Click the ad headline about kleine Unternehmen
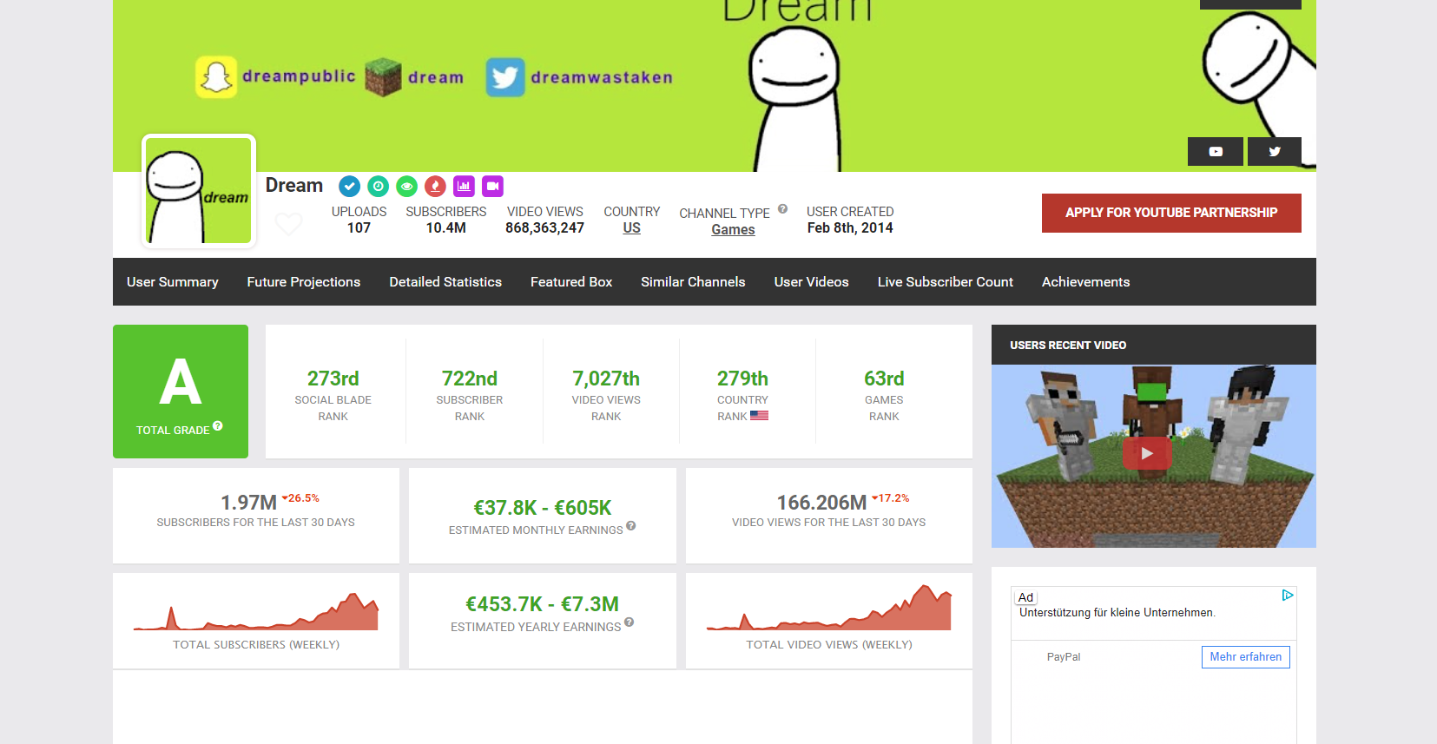 pyautogui.click(x=1117, y=613)
